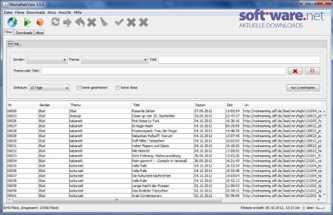The height and width of the screenshot is (215, 333).
Task: Load new film list via globe icon
Action: click(x=13, y=22)
